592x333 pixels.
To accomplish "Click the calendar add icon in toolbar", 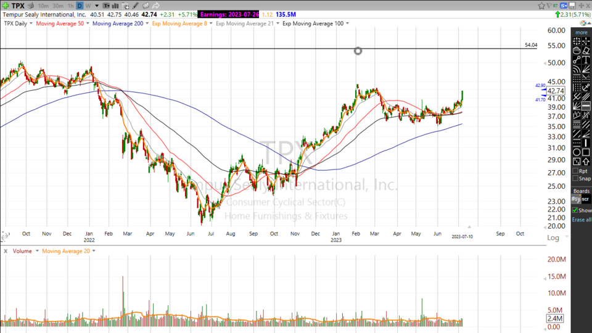I will (x=125, y=6).
